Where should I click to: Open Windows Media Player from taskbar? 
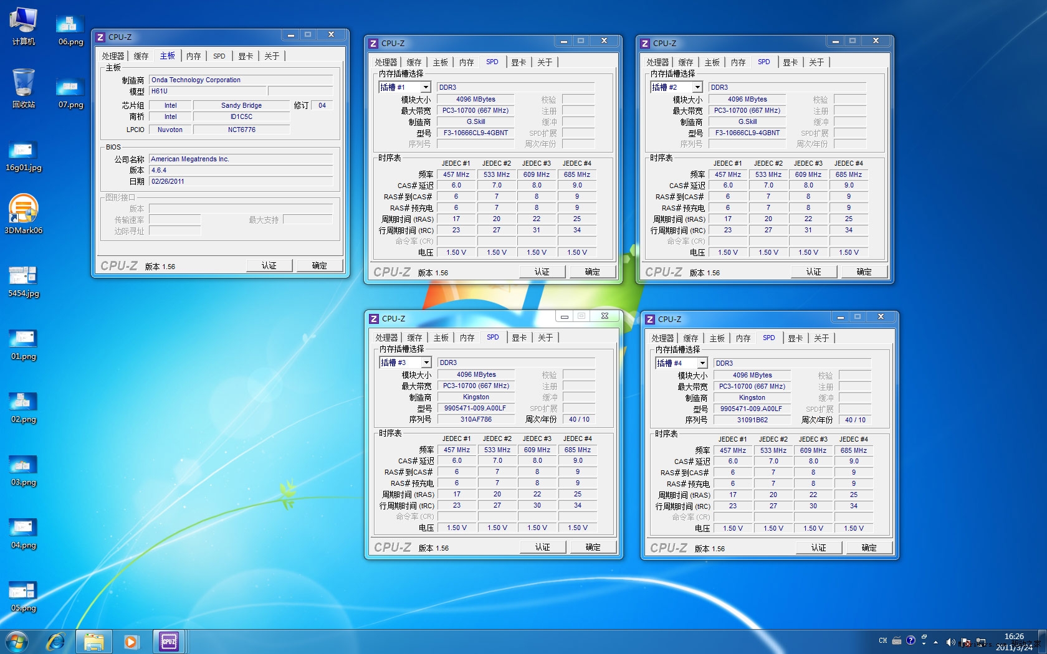tap(131, 642)
